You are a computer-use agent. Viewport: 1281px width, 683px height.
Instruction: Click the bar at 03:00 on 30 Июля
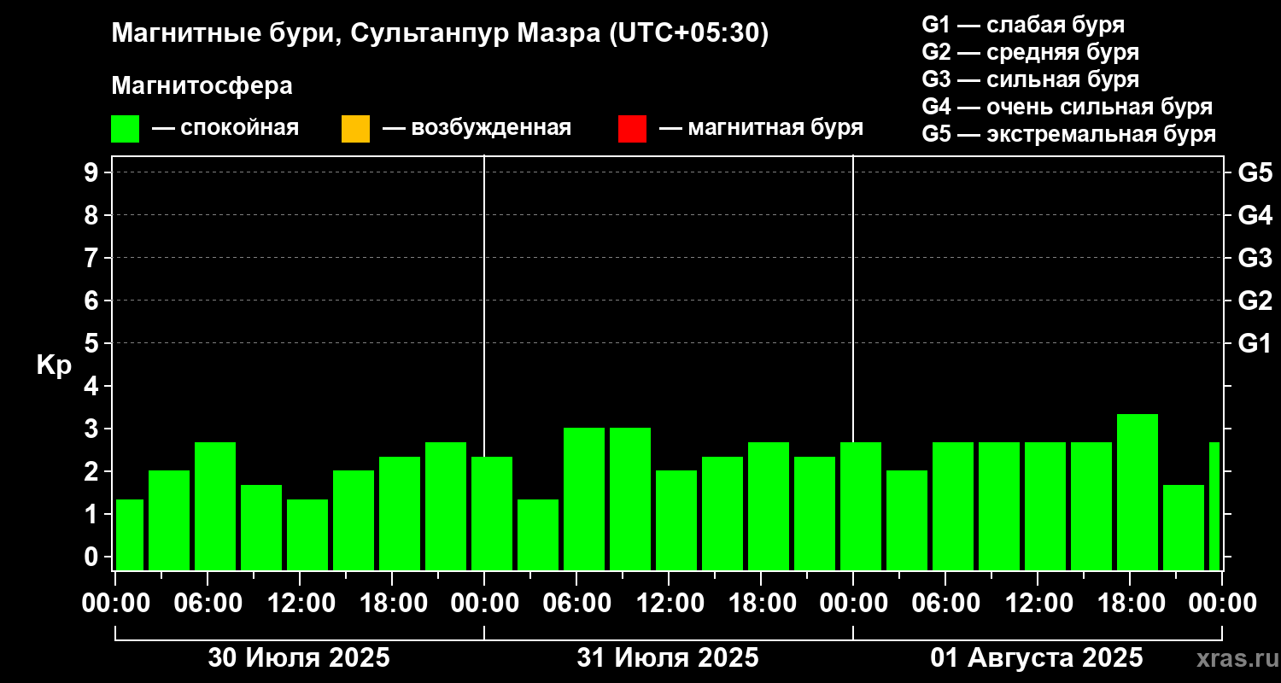(169, 520)
